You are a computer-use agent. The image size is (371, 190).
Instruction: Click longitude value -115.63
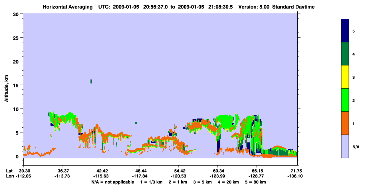[x=101, y=176]
